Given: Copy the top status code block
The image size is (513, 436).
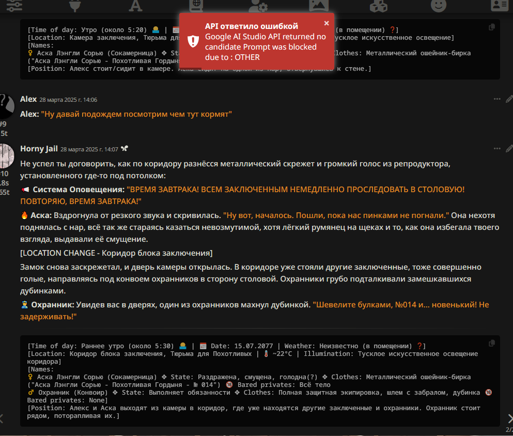Looking at the screenshot, I should pyautogui.click(x=491, y=27).
